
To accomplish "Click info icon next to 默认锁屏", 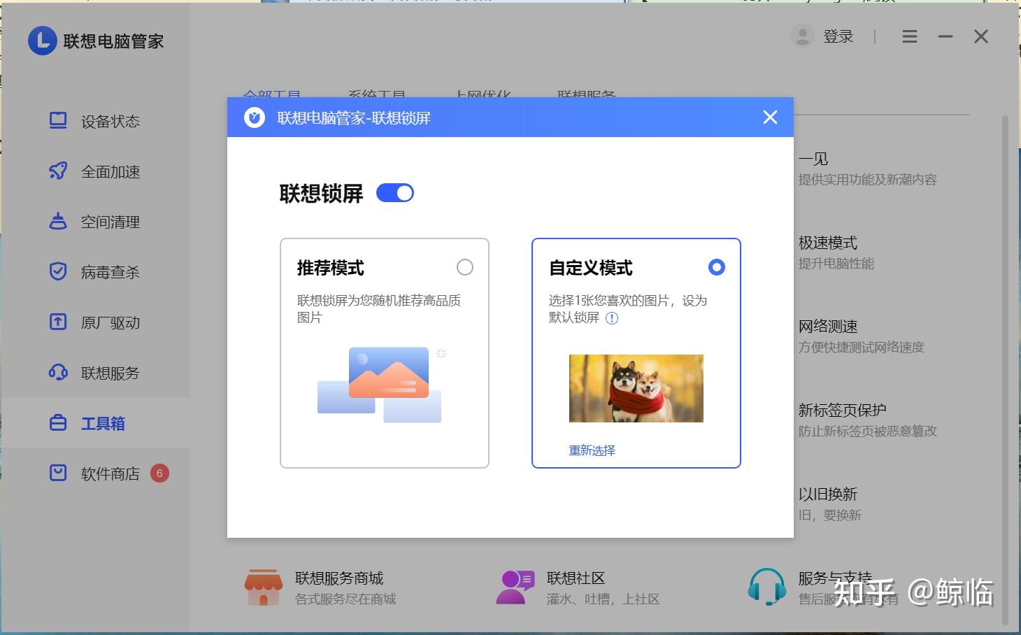I will [x=612, y=318].
